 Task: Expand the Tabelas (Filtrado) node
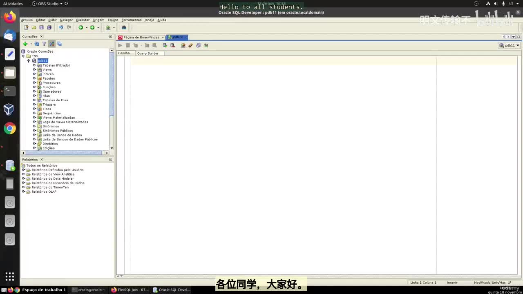pos(34,65)
